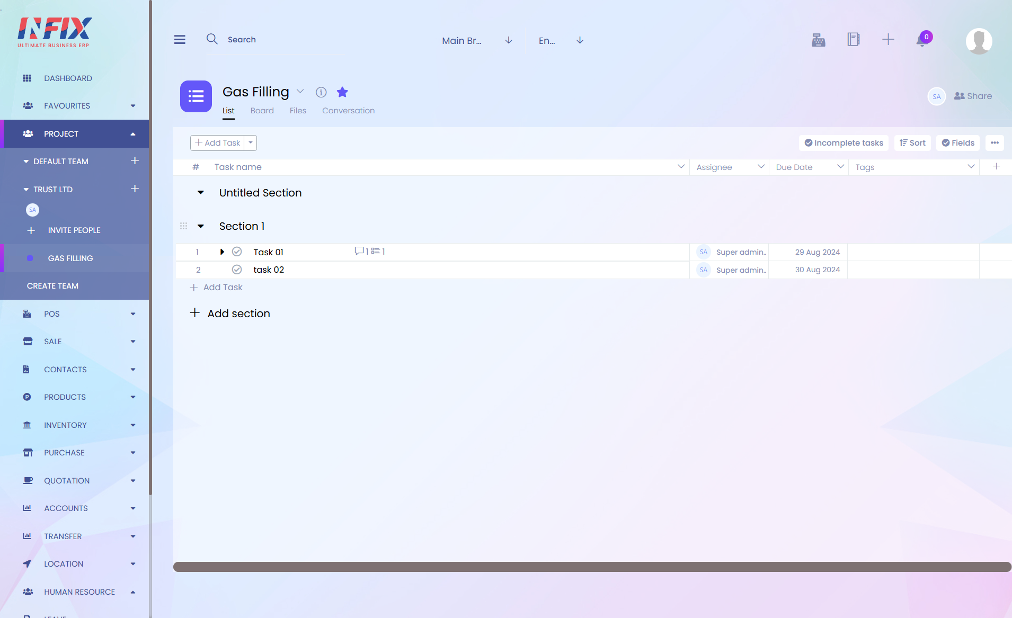Viewport: 1012px width, 618px height.
Task: Click the Sort button
Action: 912,143
